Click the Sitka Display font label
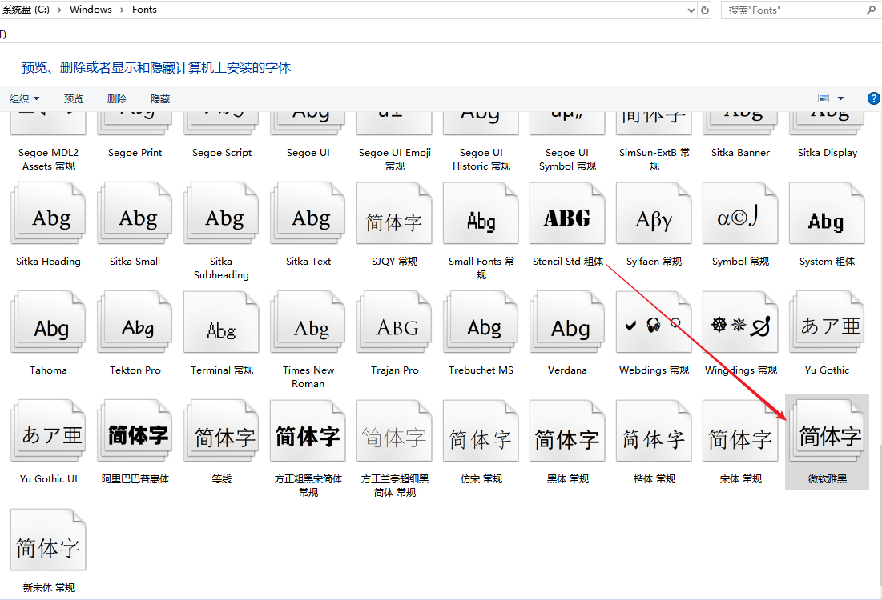The height and width of the screenshot is (600, 882). [827, 152]
